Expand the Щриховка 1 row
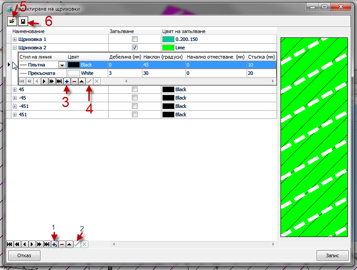The width and height of the screenshot is (357, 270). click(x=15, y=40)
